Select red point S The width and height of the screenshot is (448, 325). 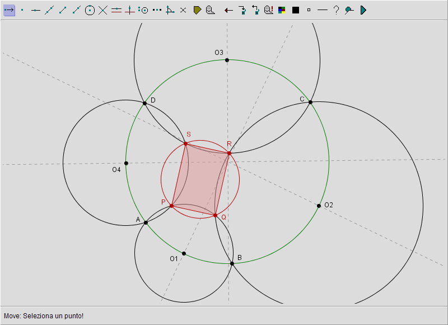(x=186, y=144)
